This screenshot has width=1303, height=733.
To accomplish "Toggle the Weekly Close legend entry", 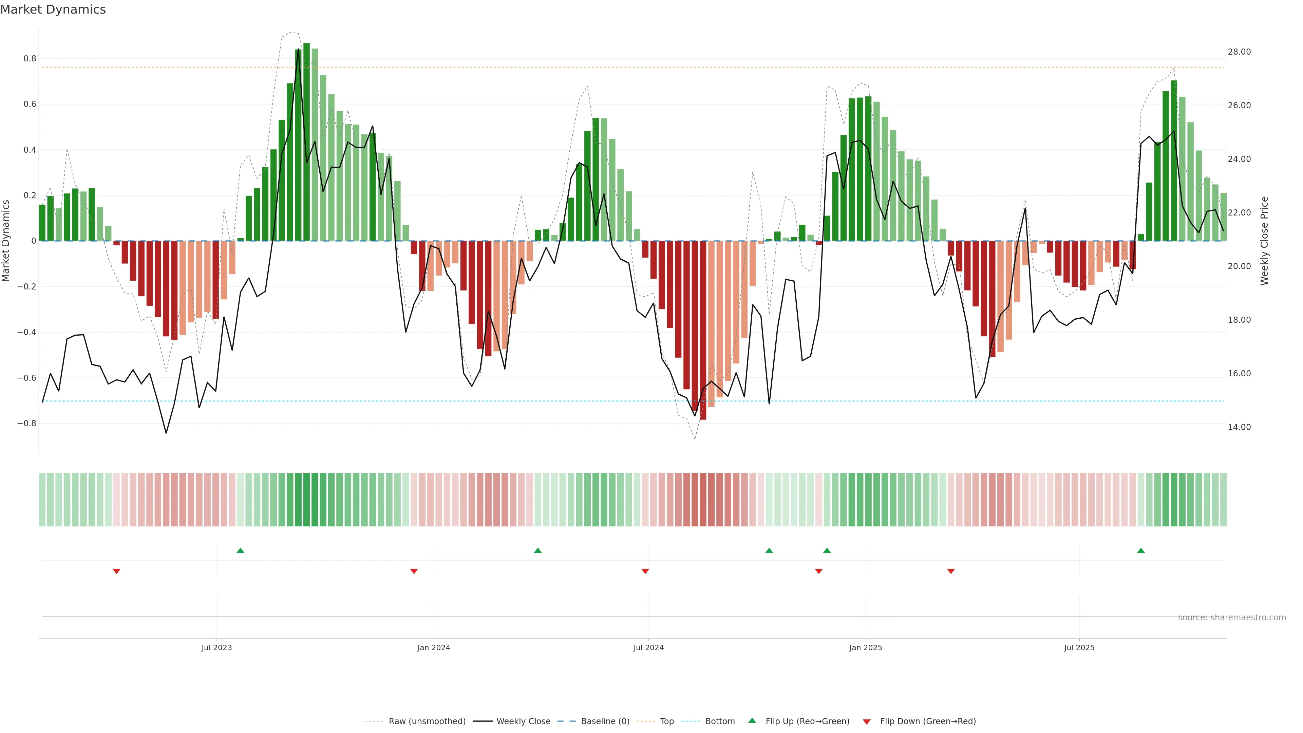I will [x=523, y=721].
